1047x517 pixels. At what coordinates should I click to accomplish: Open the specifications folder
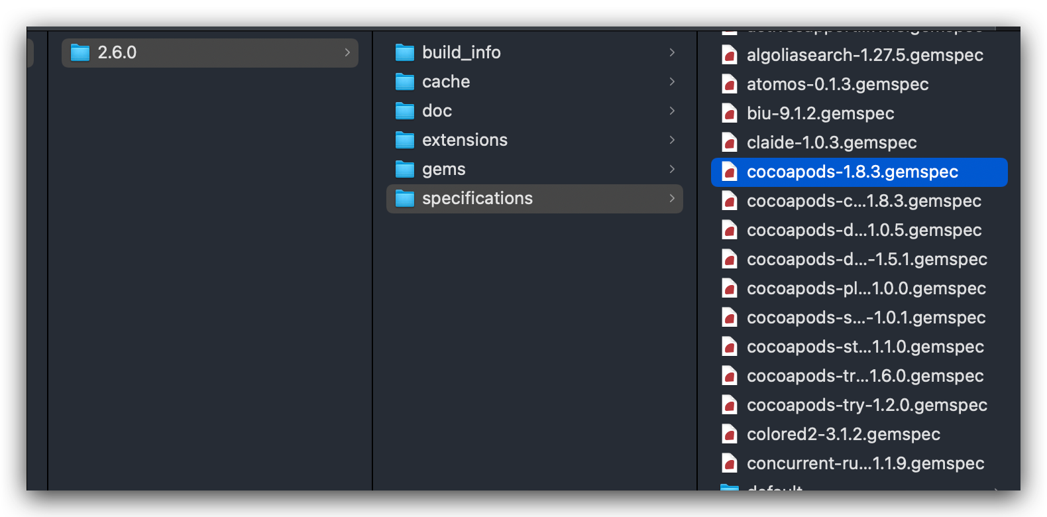[x=535, y=198]
